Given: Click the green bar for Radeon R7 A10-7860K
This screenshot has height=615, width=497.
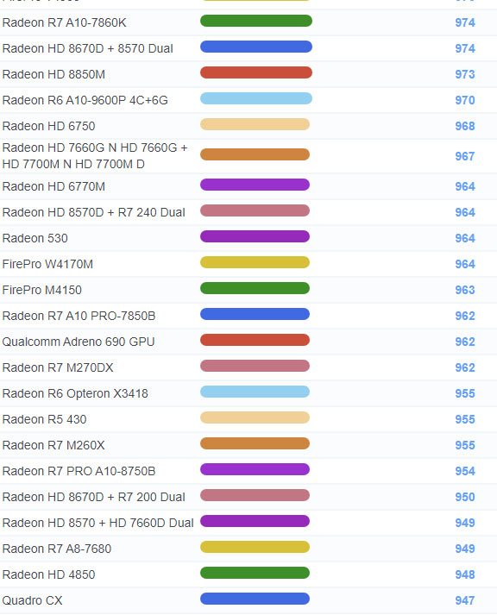Looking at the screenshot, I should coord(256,21).
